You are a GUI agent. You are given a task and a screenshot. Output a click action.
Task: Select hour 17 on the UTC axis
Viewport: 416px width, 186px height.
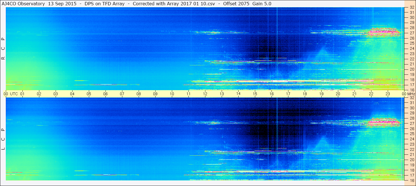click(288, 94)
